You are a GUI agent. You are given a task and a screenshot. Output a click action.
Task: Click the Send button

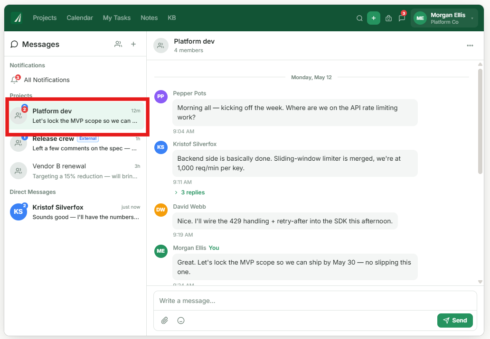click(455, 320)
